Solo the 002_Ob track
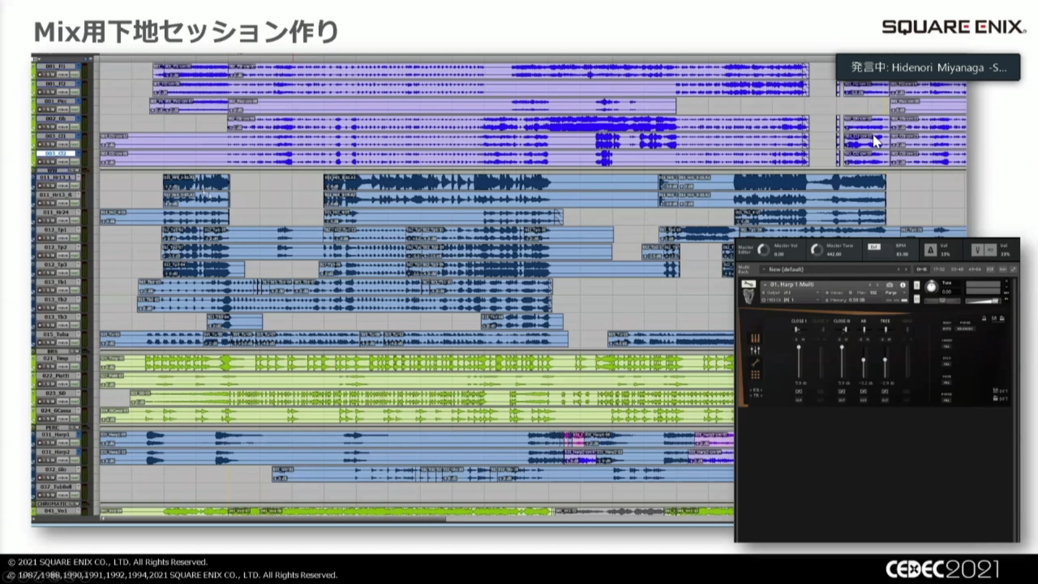 click(x=48, y=127)
